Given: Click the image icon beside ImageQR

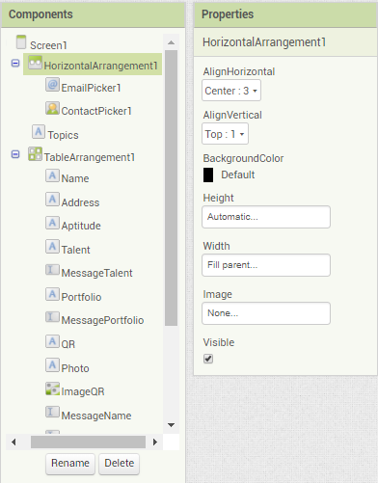Looking at the screenshot, I should coord(52,389).
